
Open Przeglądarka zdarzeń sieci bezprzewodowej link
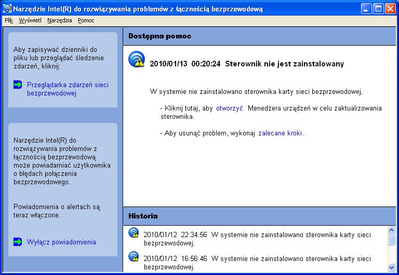[x=68, y=89]
